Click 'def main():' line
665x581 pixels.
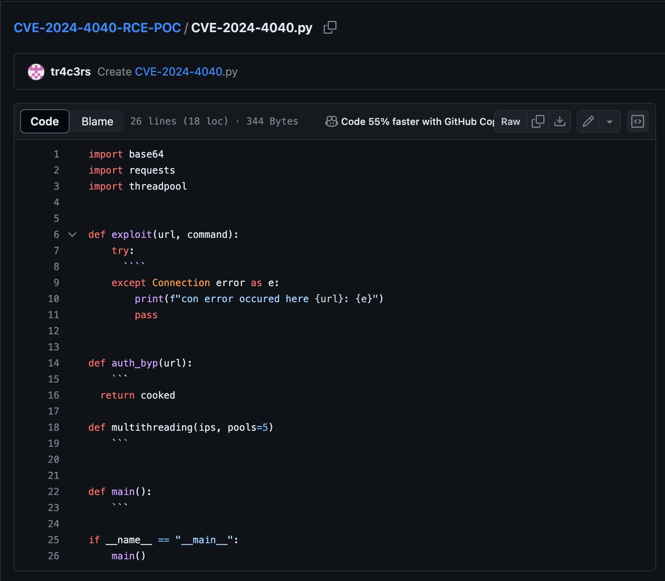pyautogui.click(x=120, y=492)
